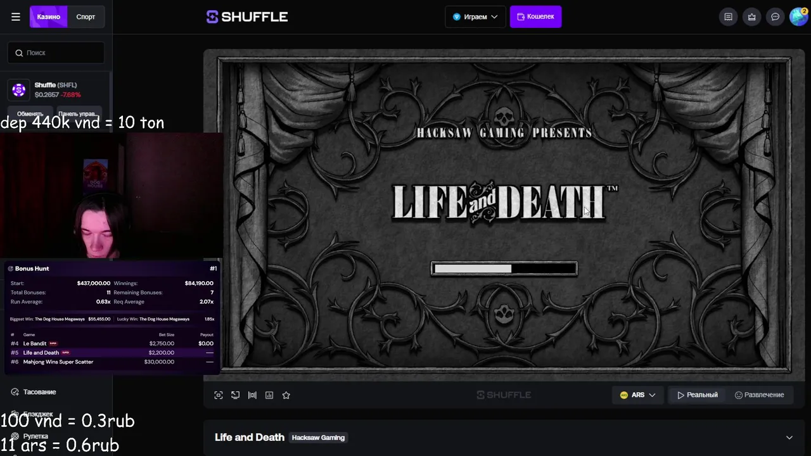Open Тасование in sidebar
The width and height of the screenshot is (811, 456).
click(39, 392)
